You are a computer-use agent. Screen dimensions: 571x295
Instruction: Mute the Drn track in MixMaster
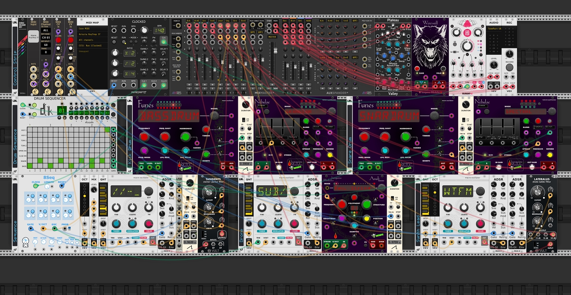pyautogui.click(x=236, y=85)
